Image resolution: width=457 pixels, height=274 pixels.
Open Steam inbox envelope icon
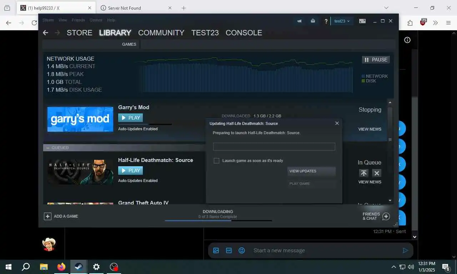[x=313, y=21]
